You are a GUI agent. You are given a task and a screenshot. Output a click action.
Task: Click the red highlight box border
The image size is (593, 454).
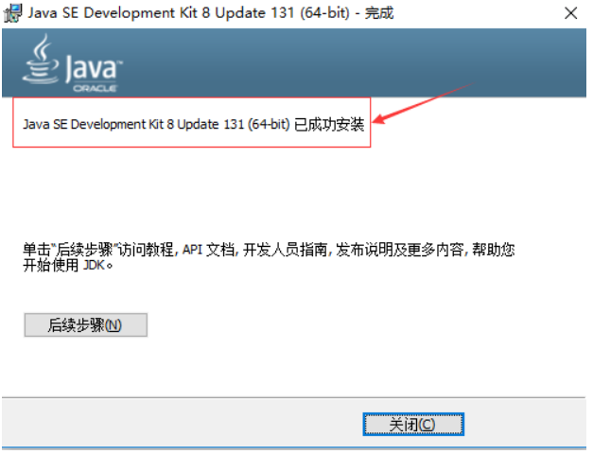tap(192, 98)
